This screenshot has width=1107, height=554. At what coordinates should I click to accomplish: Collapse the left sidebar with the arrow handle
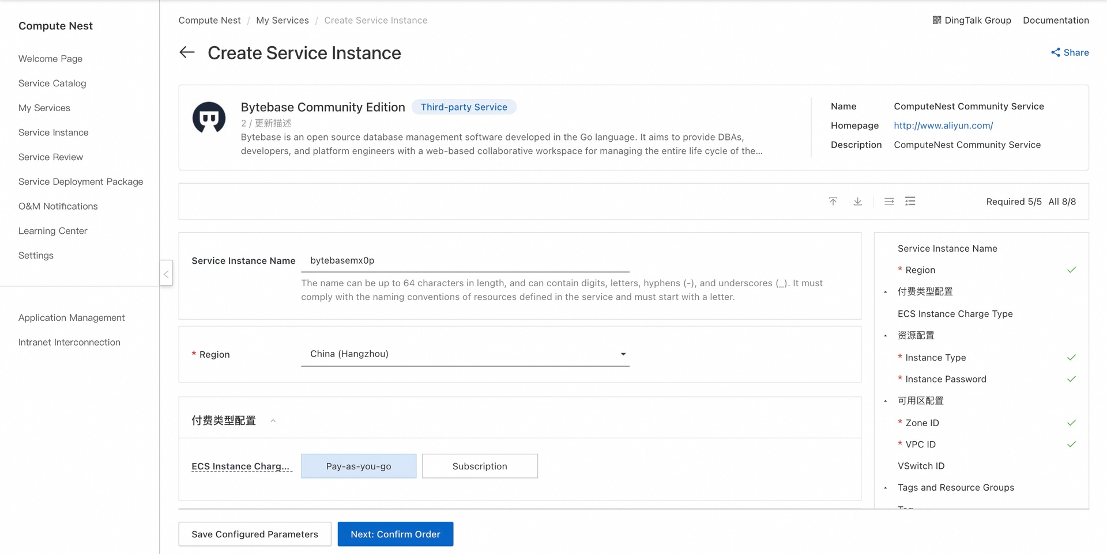click(166, 274)
